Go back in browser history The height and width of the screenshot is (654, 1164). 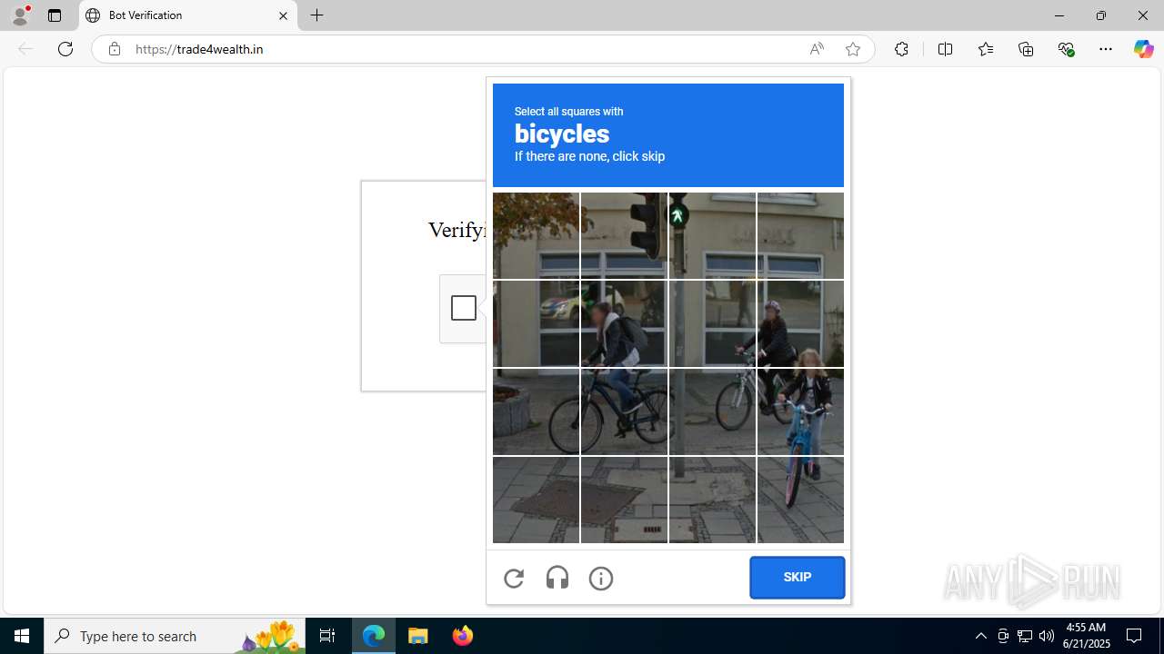tap(25, 49)
